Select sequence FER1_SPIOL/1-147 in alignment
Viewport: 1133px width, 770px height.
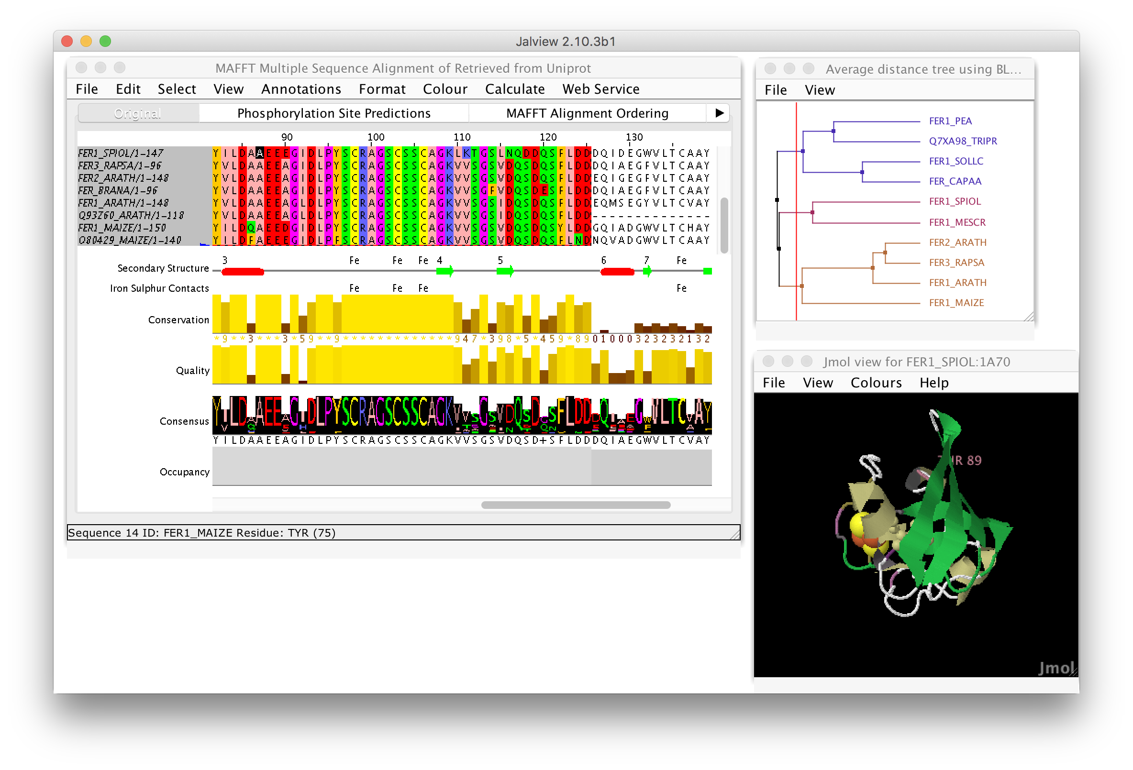[x=121, y=153]
